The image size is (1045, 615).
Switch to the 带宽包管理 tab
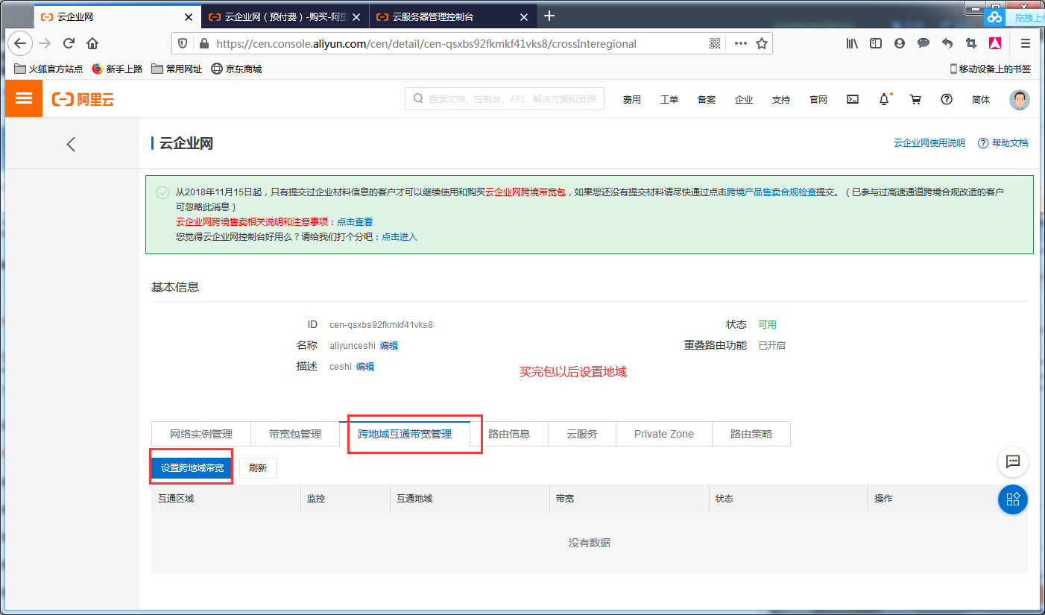click(x=294, y=433)
